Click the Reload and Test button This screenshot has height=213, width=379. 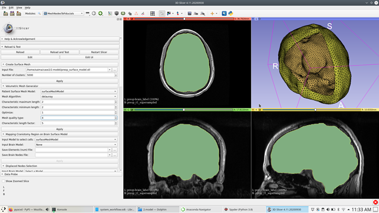[x=60, y=52]
